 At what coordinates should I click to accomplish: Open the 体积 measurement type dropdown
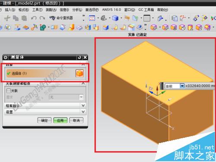pos(182,86)
